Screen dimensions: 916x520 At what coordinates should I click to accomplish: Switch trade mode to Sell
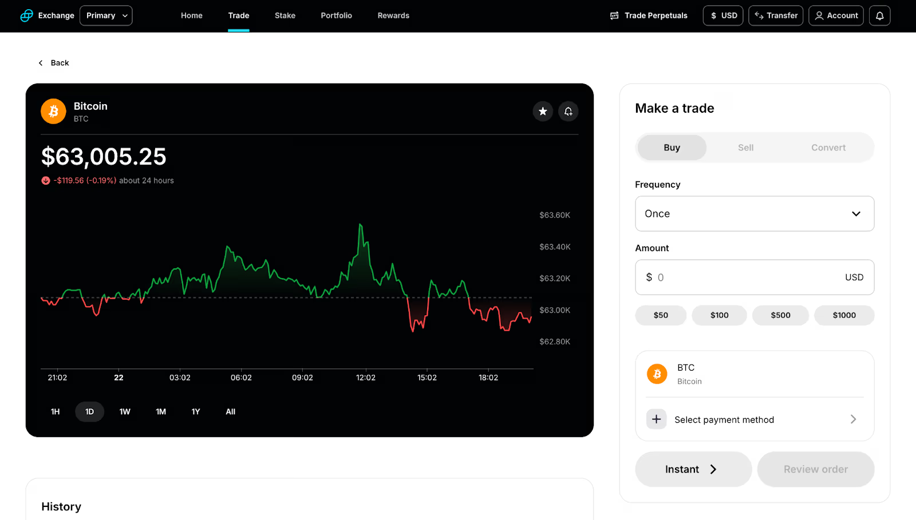click(745, 147)
